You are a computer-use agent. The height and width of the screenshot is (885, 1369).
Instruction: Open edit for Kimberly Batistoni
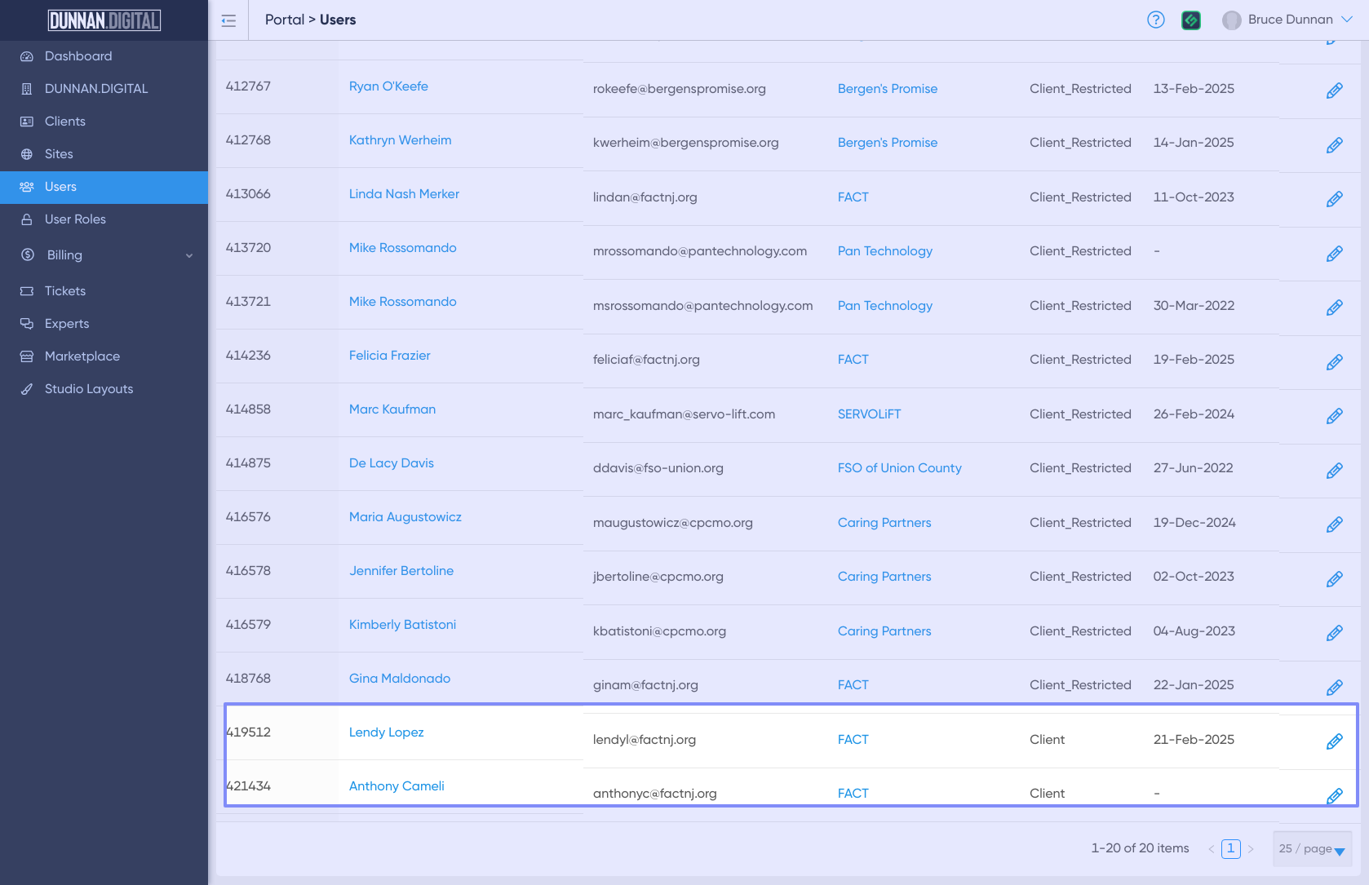pyautogui.click(x=1334, y=633)
